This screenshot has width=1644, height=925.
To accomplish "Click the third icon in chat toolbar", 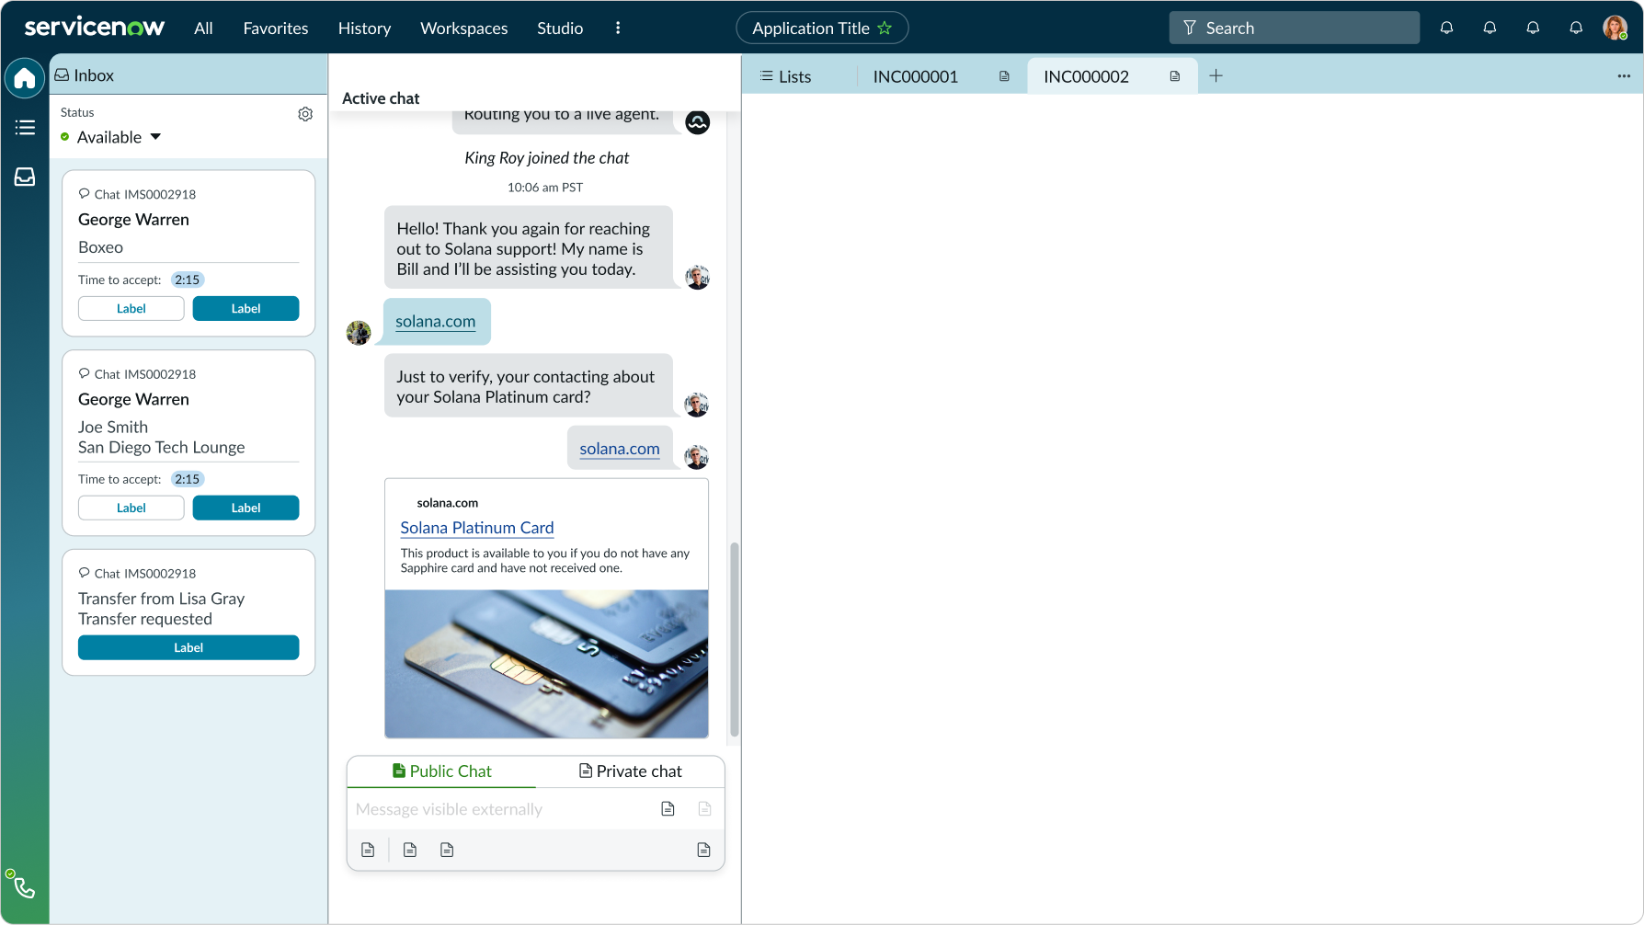I will click(x=447, y=851).
